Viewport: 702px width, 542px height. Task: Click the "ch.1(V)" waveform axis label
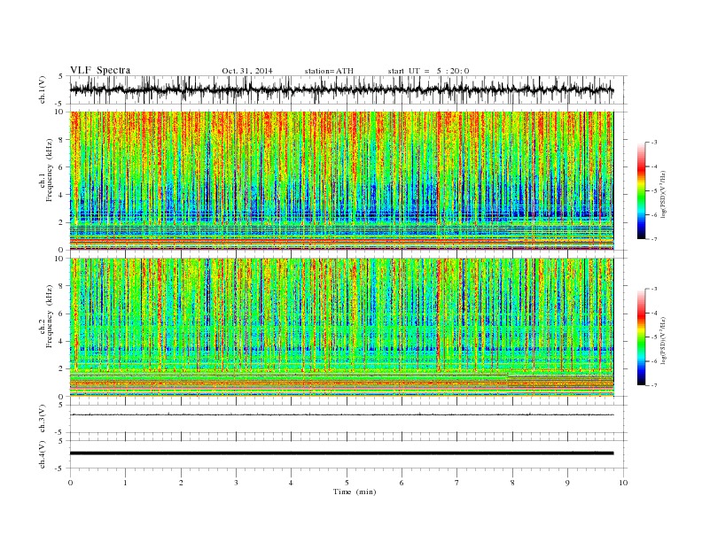click(43, 89)
